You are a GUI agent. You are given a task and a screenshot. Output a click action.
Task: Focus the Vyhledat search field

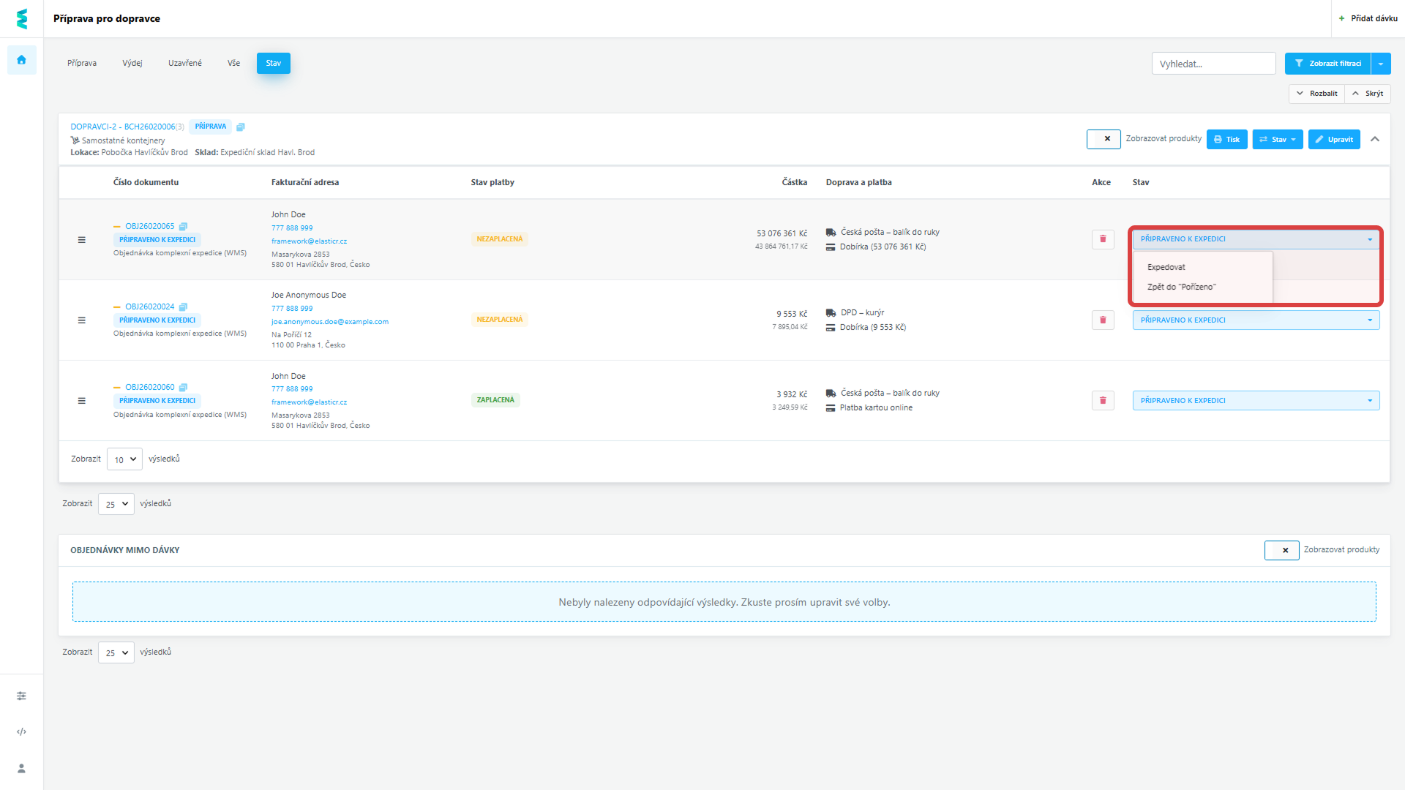pyautogui.click(x=1213, y=64)
